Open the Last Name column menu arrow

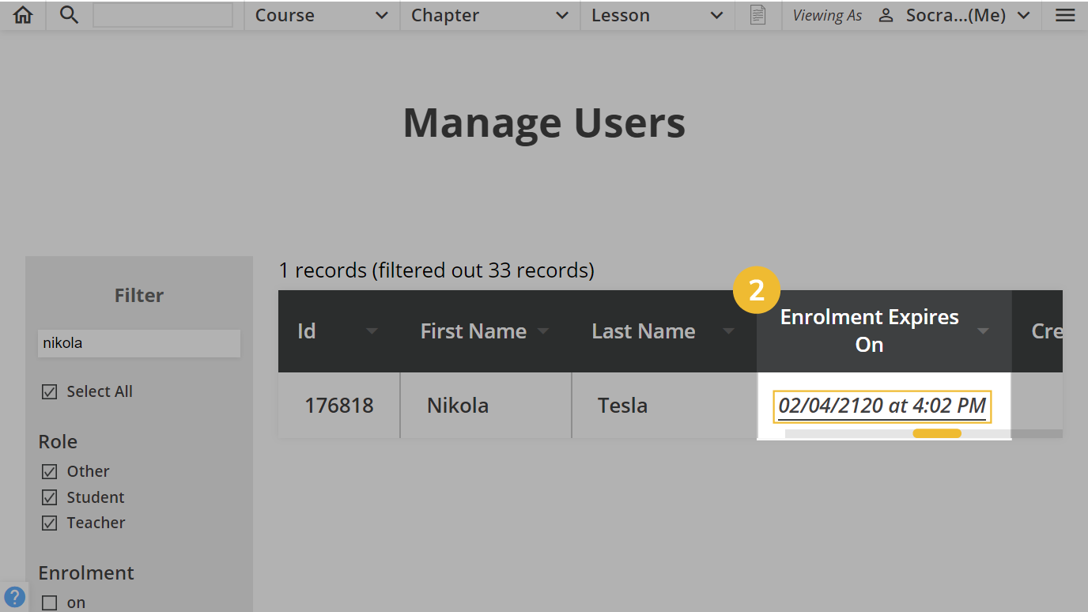click(728, 331)
